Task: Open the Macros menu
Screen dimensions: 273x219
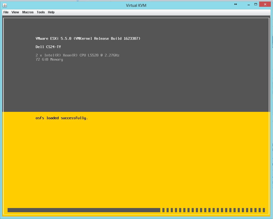Action: (x=28, y=12)
